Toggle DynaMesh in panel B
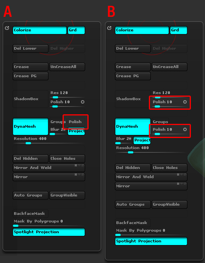 133,127
